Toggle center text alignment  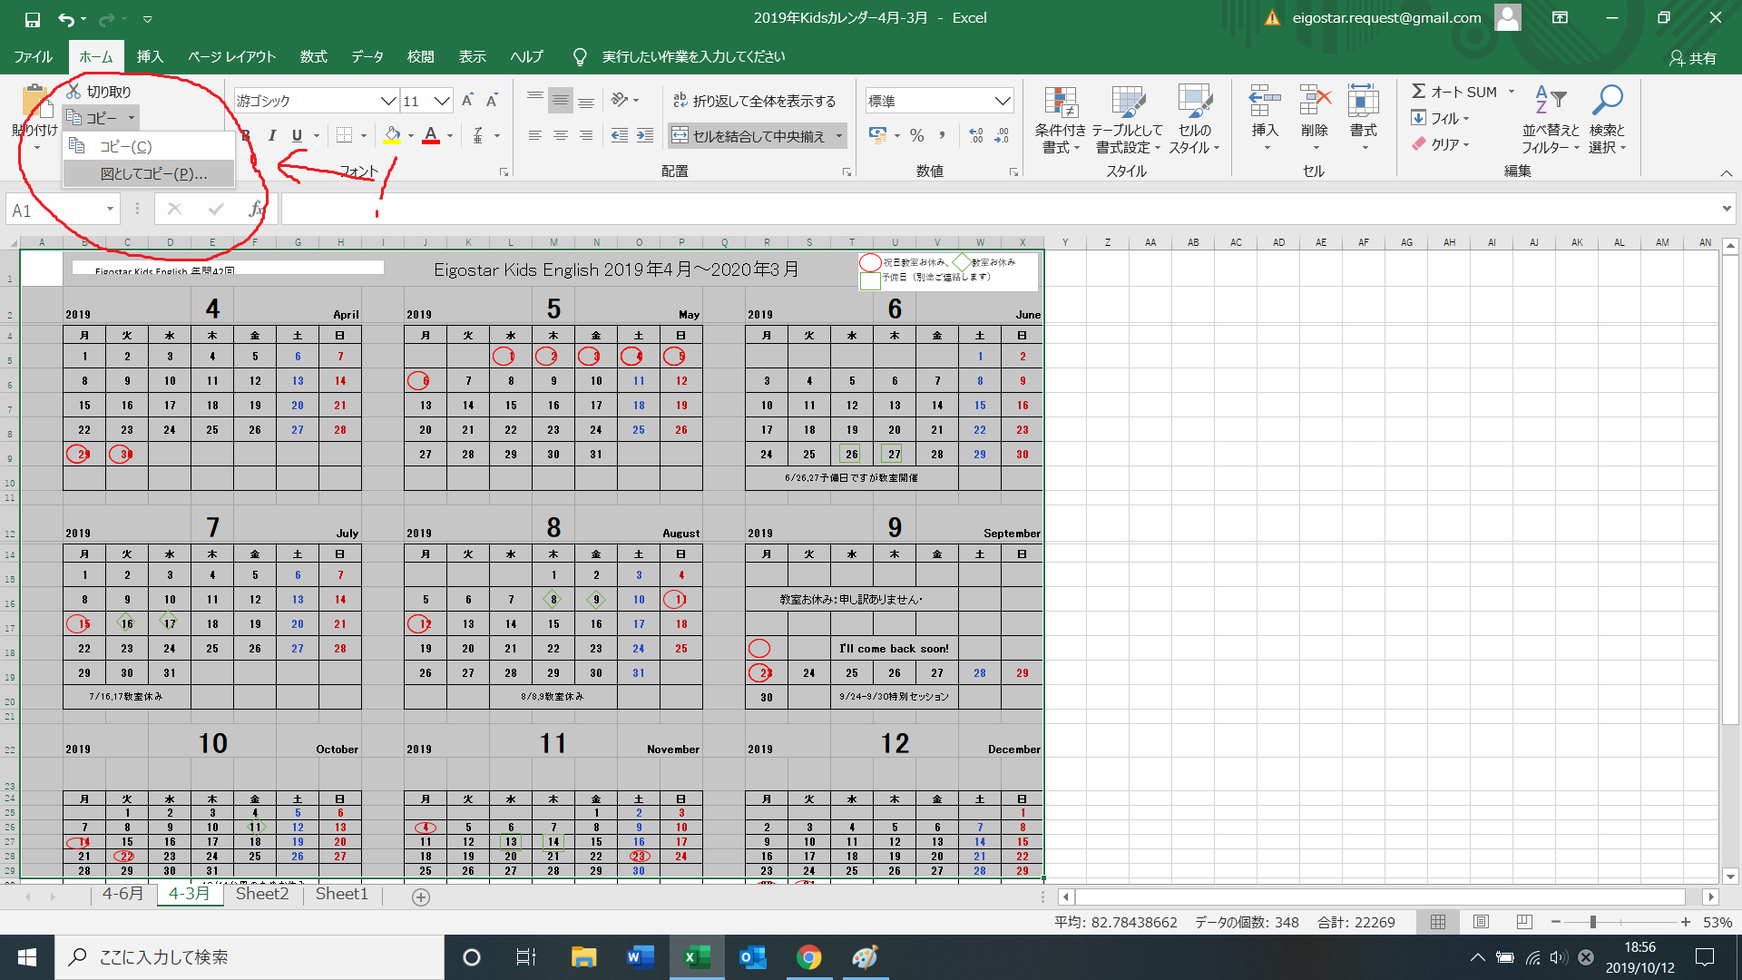[561, 135]
